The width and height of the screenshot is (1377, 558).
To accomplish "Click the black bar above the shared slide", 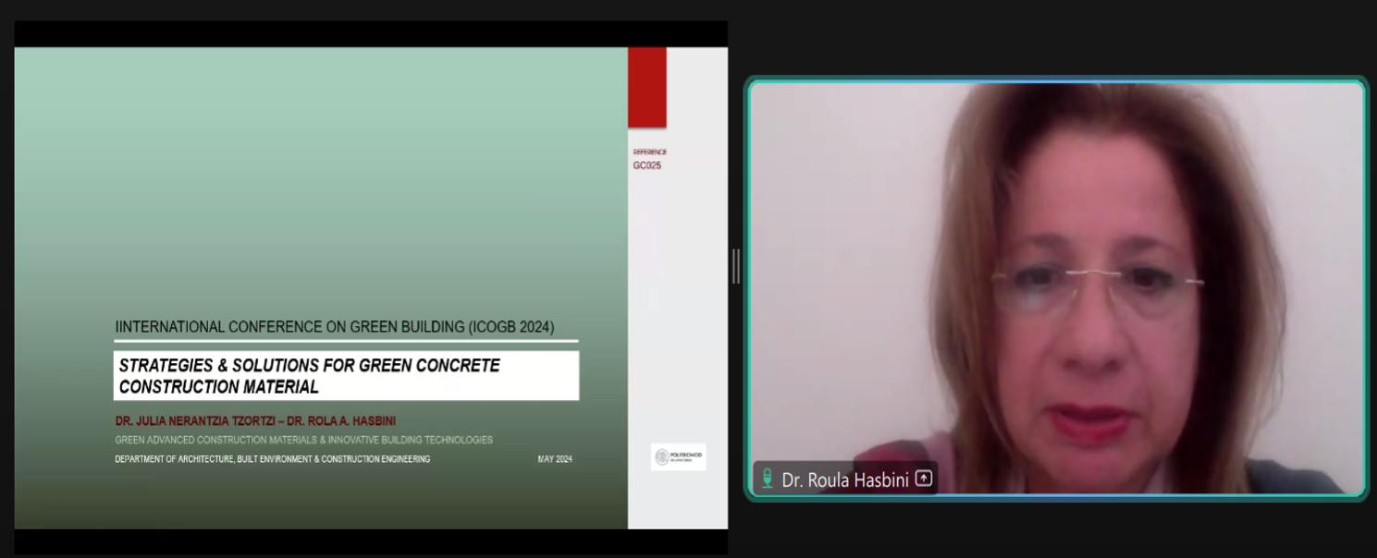I will pos(370,34).
